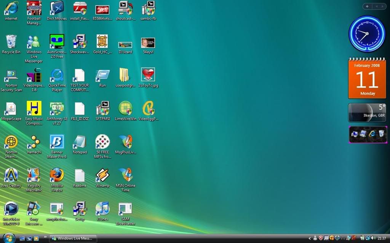This screenshot has height=243, width=390.
Task: Open the Norton Security Scan icon
Action: (x=11, y=76)
